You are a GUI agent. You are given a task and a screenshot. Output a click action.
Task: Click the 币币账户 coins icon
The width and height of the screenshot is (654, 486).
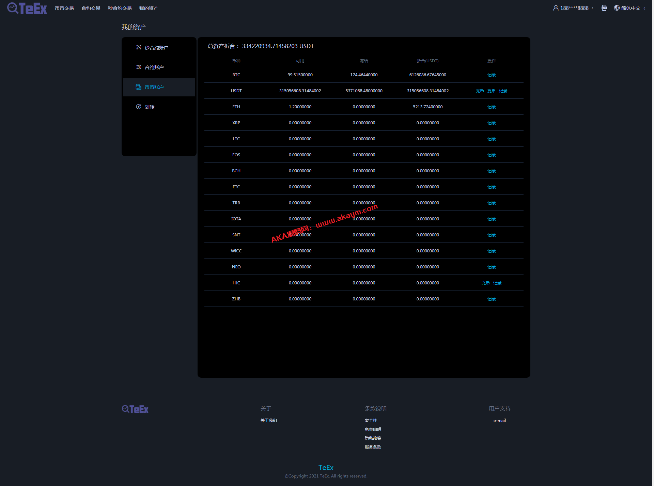click(139, 87)
